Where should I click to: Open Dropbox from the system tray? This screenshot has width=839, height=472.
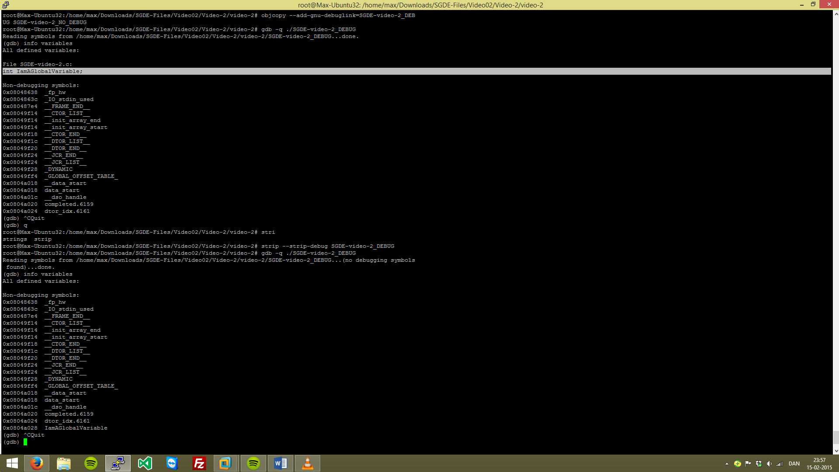758,463
